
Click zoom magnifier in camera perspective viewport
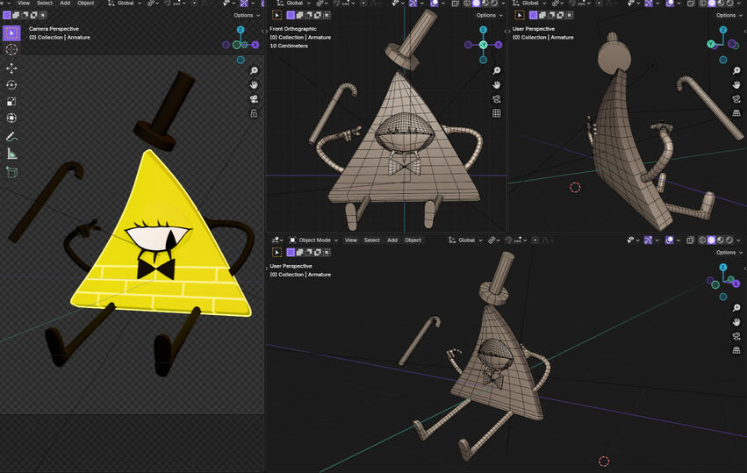pyautogui.click(x=254, y=71)
